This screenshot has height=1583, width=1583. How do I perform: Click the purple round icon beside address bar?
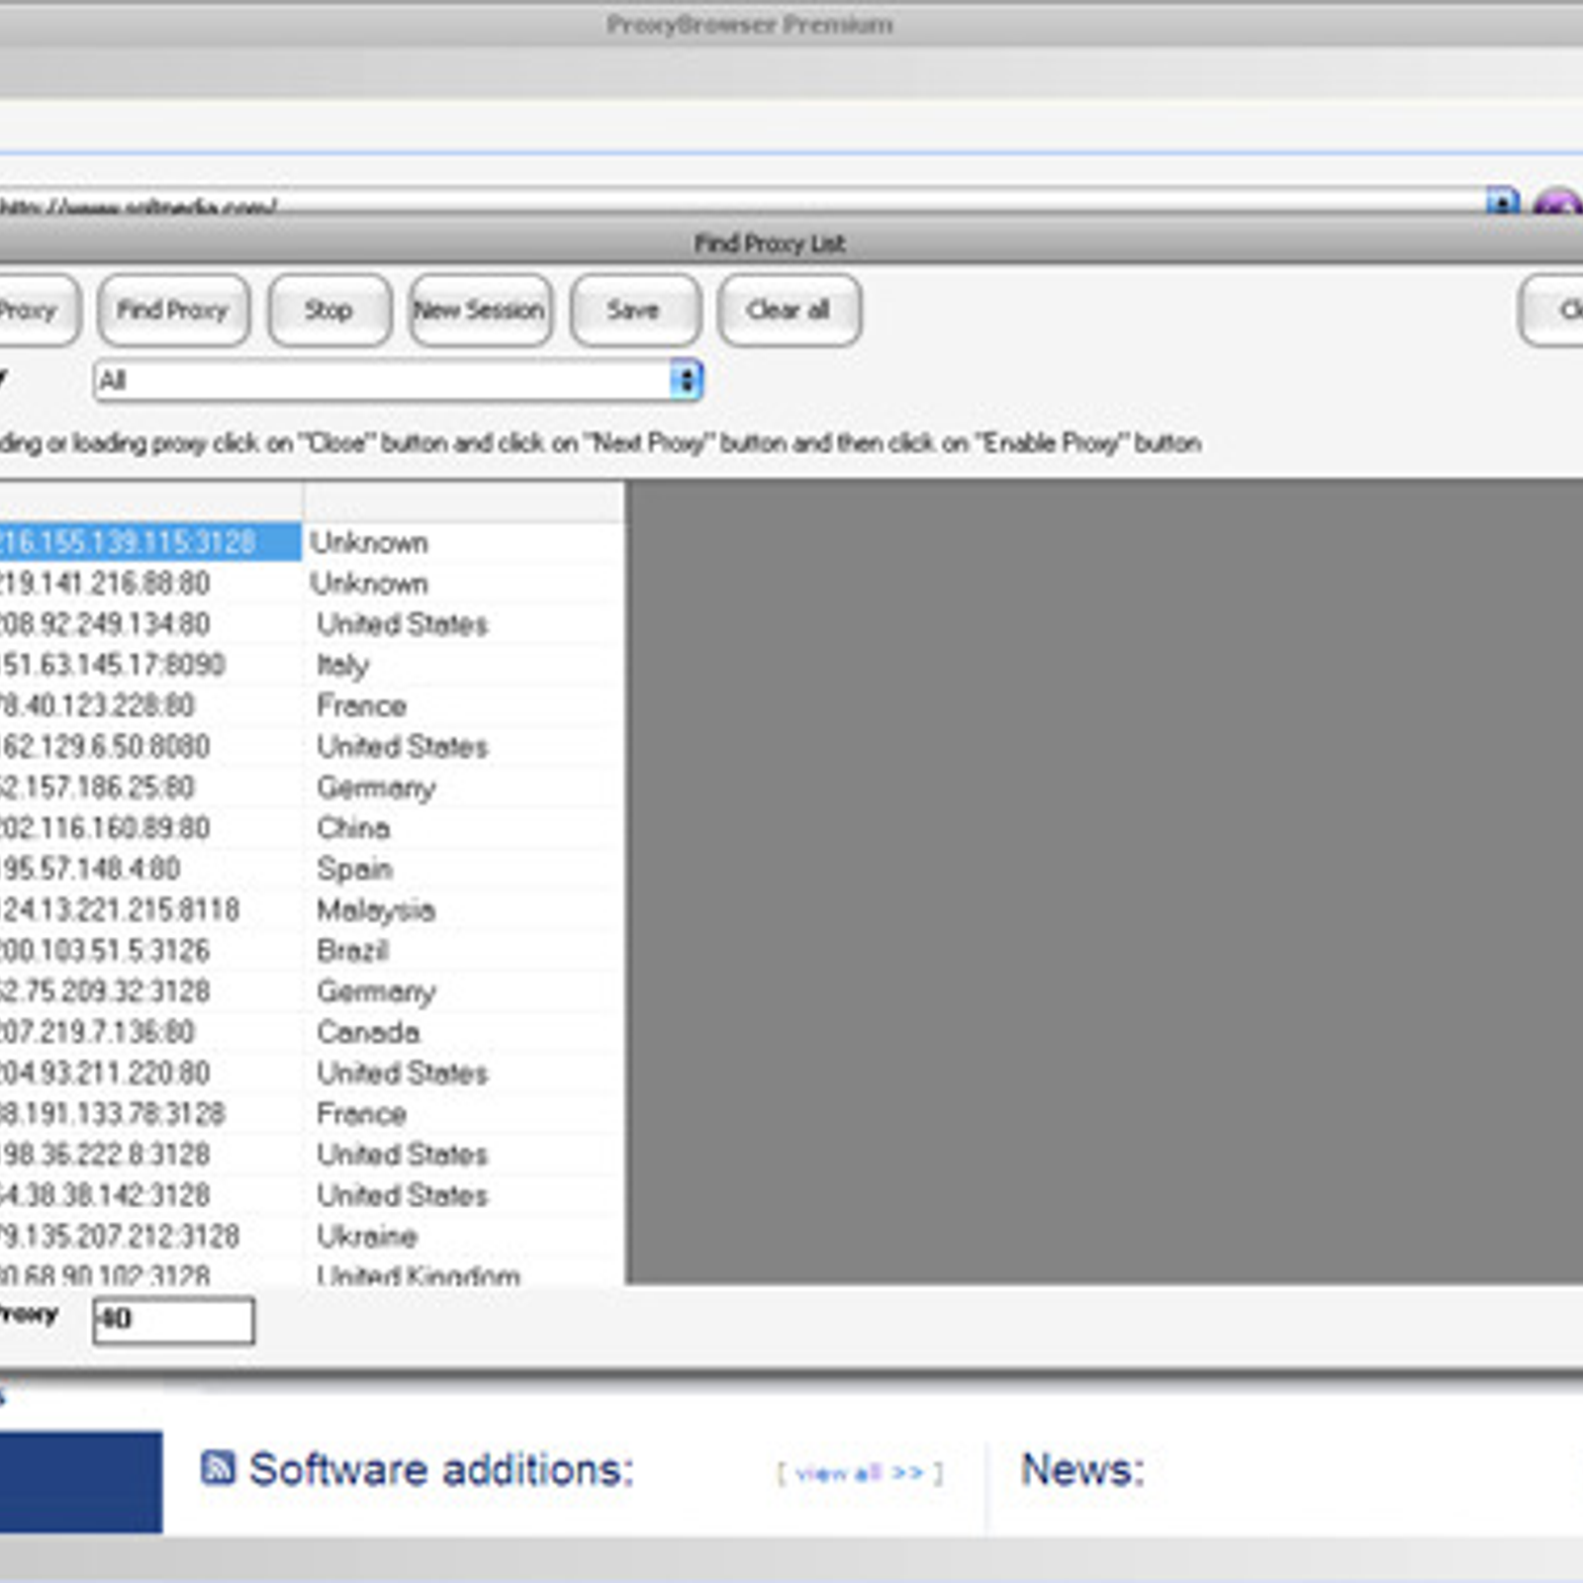1557,203
